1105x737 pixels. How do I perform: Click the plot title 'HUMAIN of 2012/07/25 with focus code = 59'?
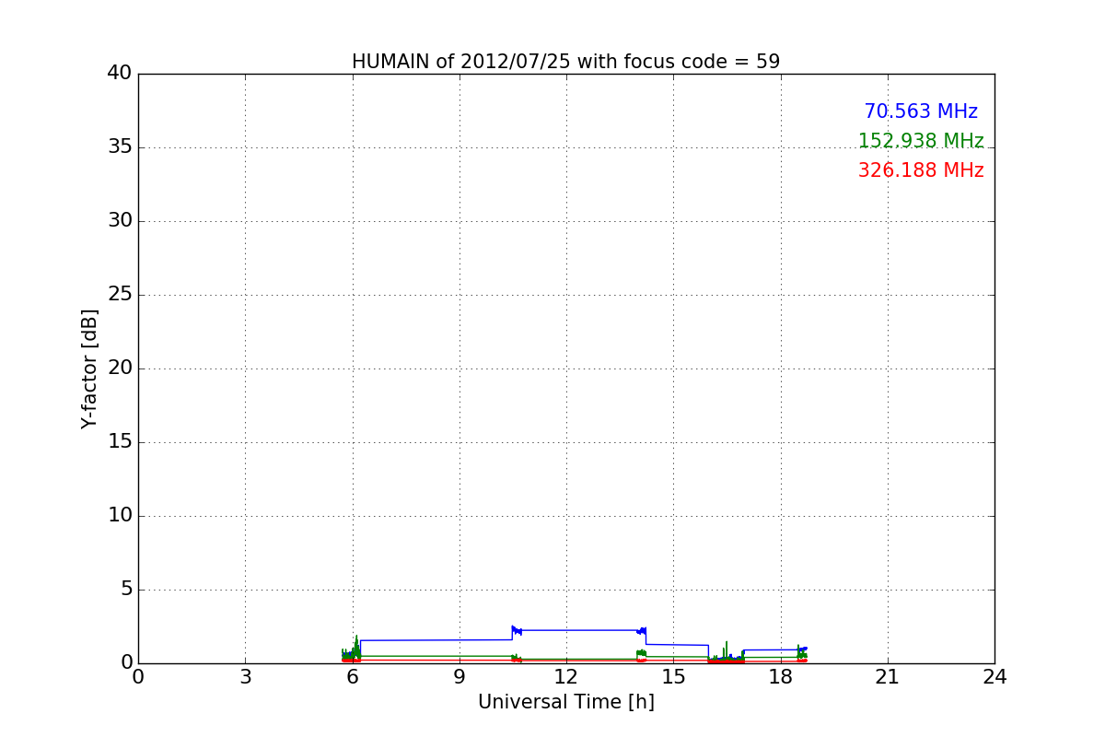565,62
